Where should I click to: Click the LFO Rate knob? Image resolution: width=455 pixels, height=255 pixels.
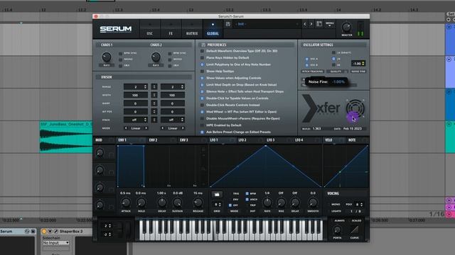pos(267,203)
